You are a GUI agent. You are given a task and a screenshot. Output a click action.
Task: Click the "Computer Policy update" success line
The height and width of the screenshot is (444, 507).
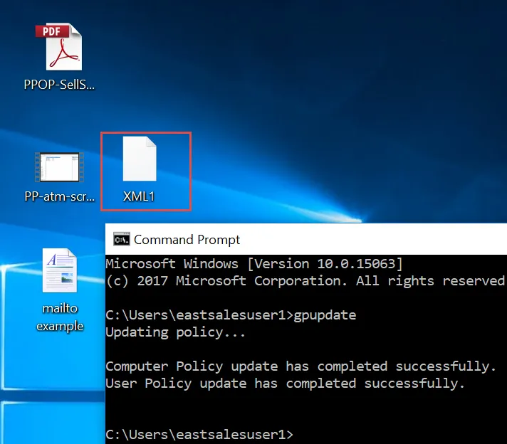pyautogui.click(x=300, y=366)
